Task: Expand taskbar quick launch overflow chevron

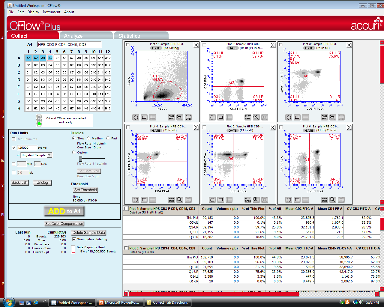Action: pyautogui.click(x=45, y=301)
